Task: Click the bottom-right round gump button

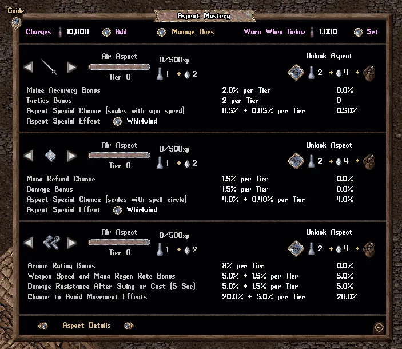Action: 379,327
